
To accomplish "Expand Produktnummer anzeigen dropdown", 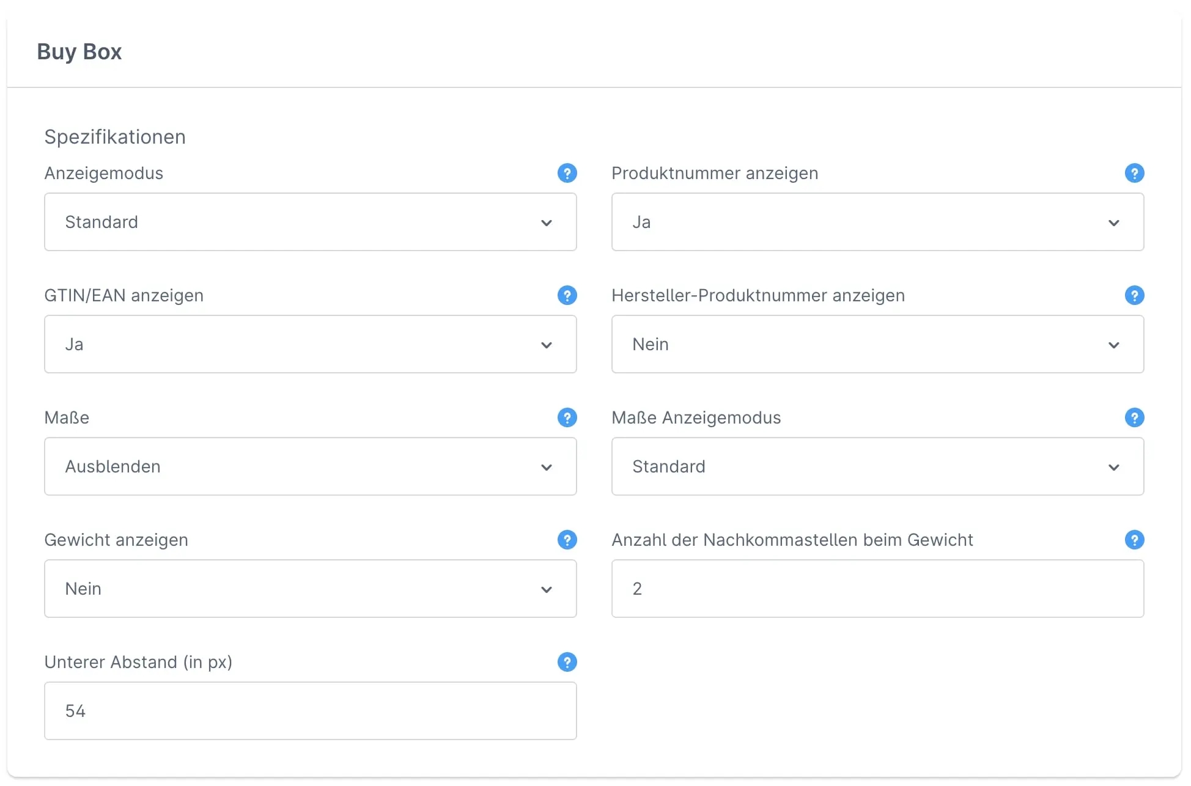I will pos(877,222).
